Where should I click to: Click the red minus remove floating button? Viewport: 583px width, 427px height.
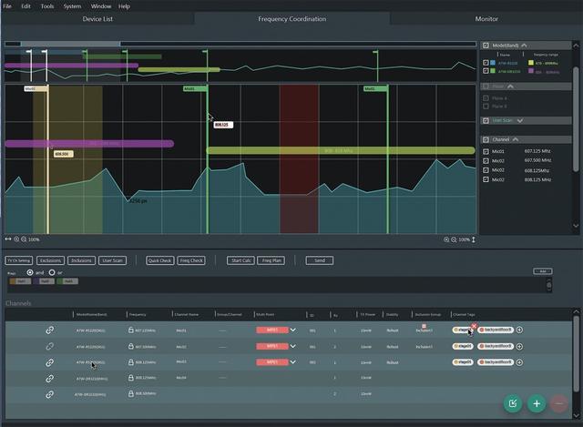pos(559,403)
